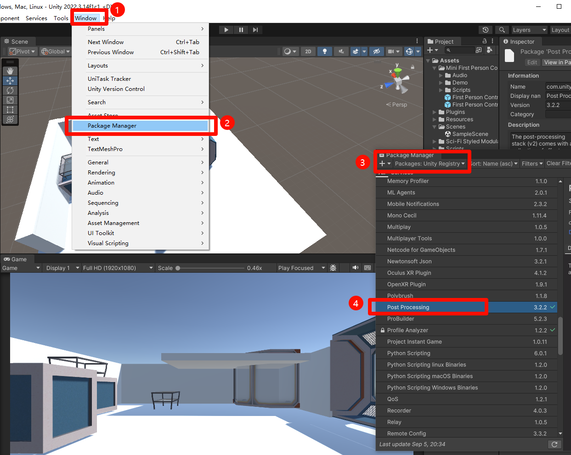Collapse the Scenes folder
Screen dimensions: 571x455
(435, 127)
